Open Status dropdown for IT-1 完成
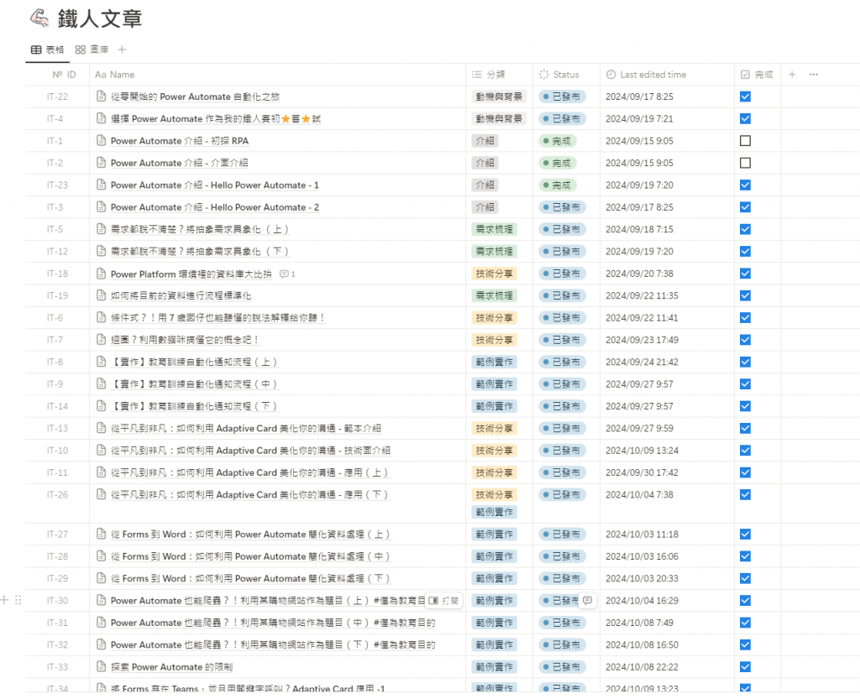This screenshot has height=699, width=860. coord(558,141)
